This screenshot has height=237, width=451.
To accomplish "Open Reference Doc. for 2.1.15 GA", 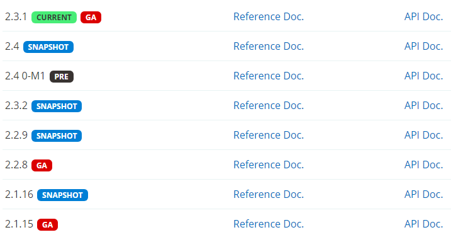I will point(269,224).
